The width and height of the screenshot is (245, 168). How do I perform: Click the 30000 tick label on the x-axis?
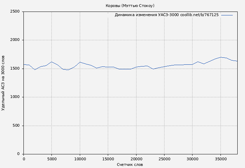pos(192,159)
